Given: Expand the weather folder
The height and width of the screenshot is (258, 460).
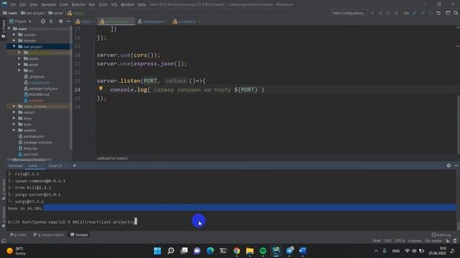Looking at the screenshot, I should click(x=14, y=130).
